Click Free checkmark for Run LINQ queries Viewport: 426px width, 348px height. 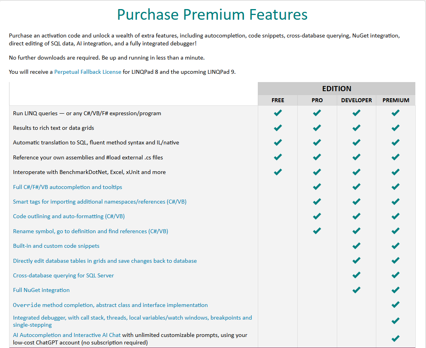(278, 113)
